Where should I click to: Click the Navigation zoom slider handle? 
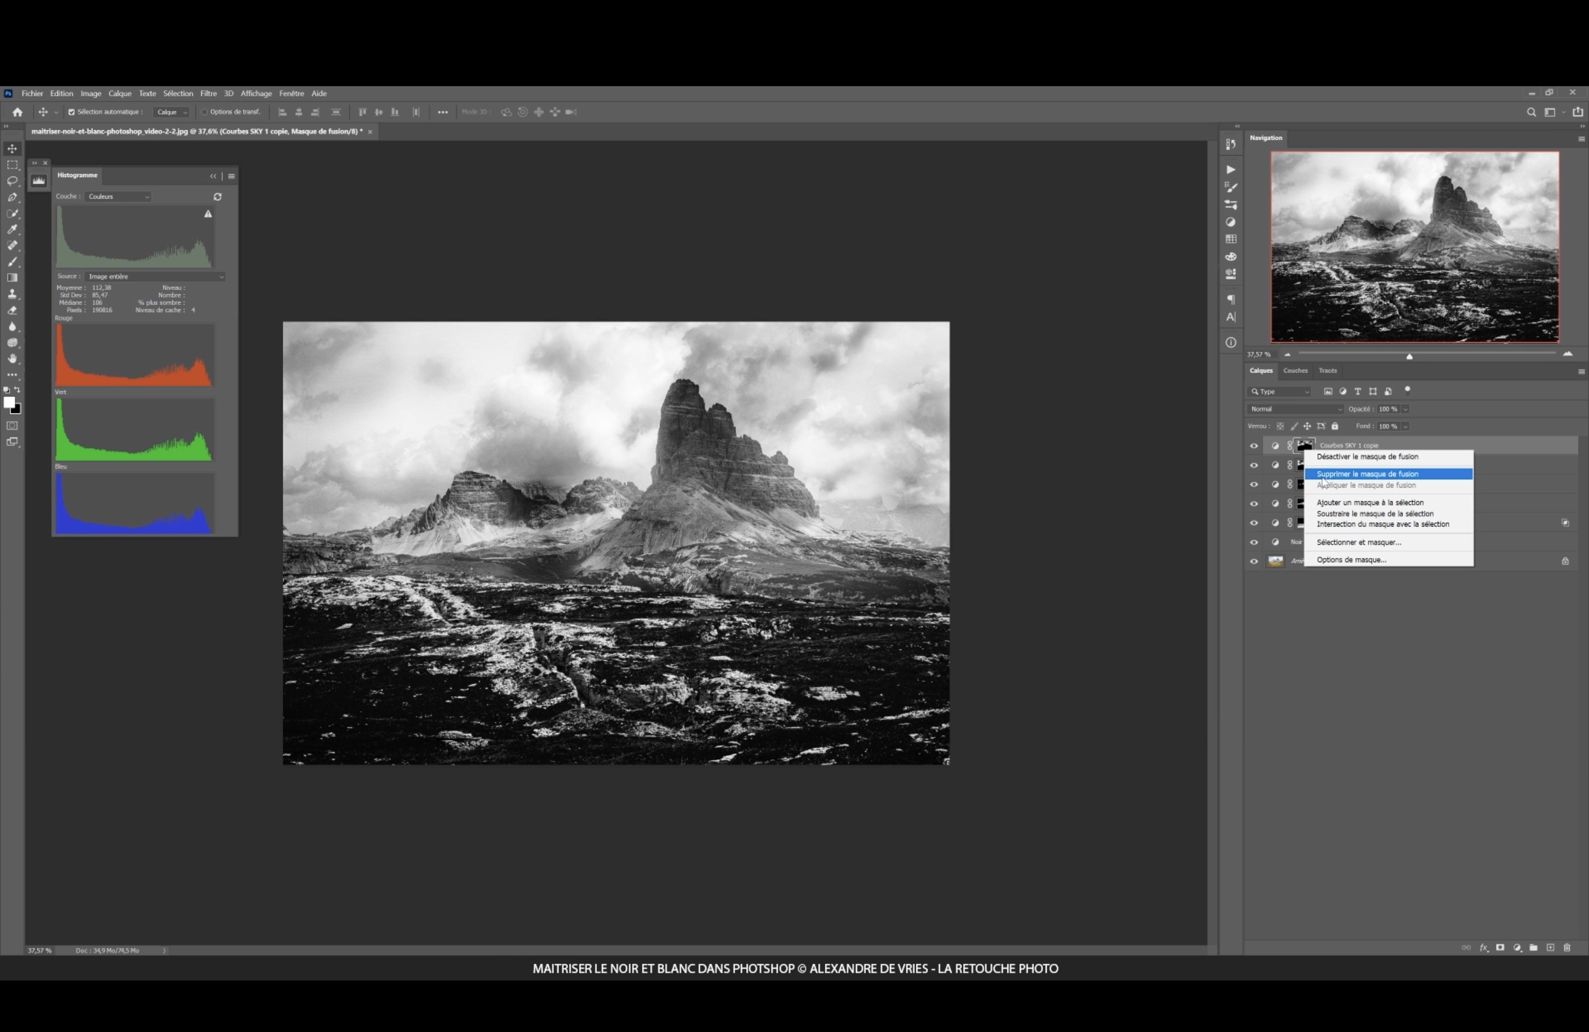click(x=1409, y=356)
